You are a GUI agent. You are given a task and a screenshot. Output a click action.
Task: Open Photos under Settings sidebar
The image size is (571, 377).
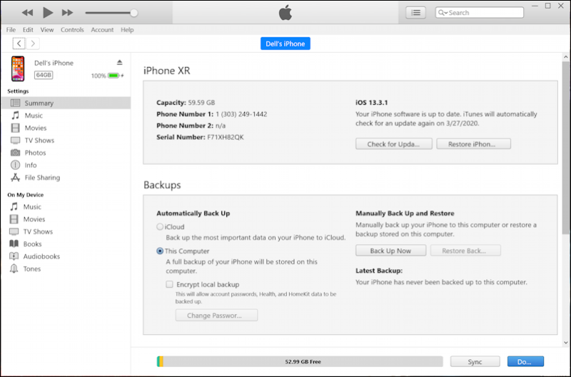click(x=34, y=153)
